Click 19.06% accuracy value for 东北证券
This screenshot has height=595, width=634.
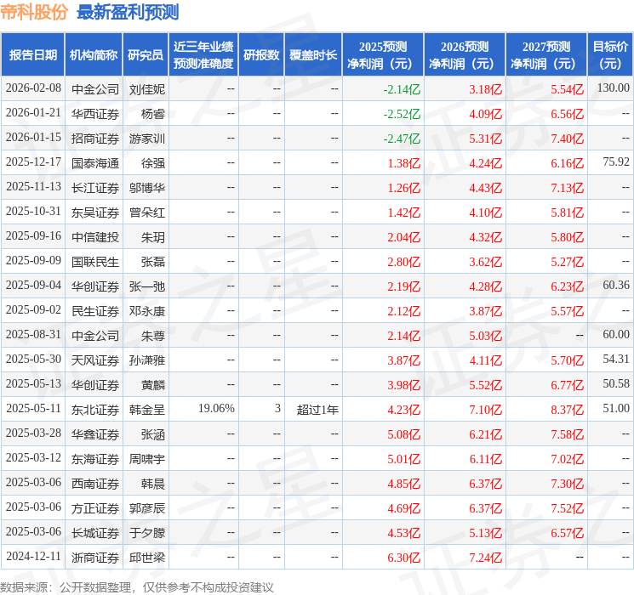click(x=215, y=409)
